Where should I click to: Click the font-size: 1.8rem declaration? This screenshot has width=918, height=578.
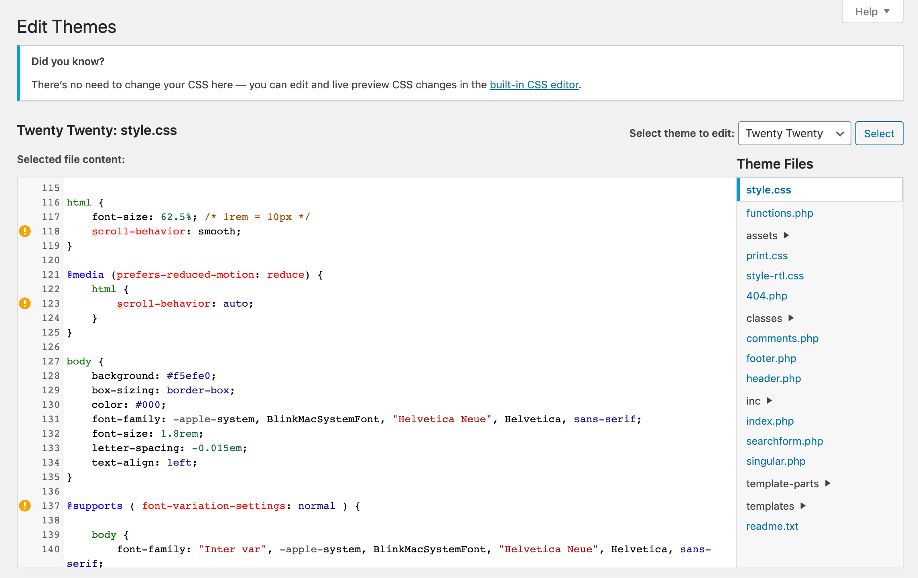(x=148, y=434)
